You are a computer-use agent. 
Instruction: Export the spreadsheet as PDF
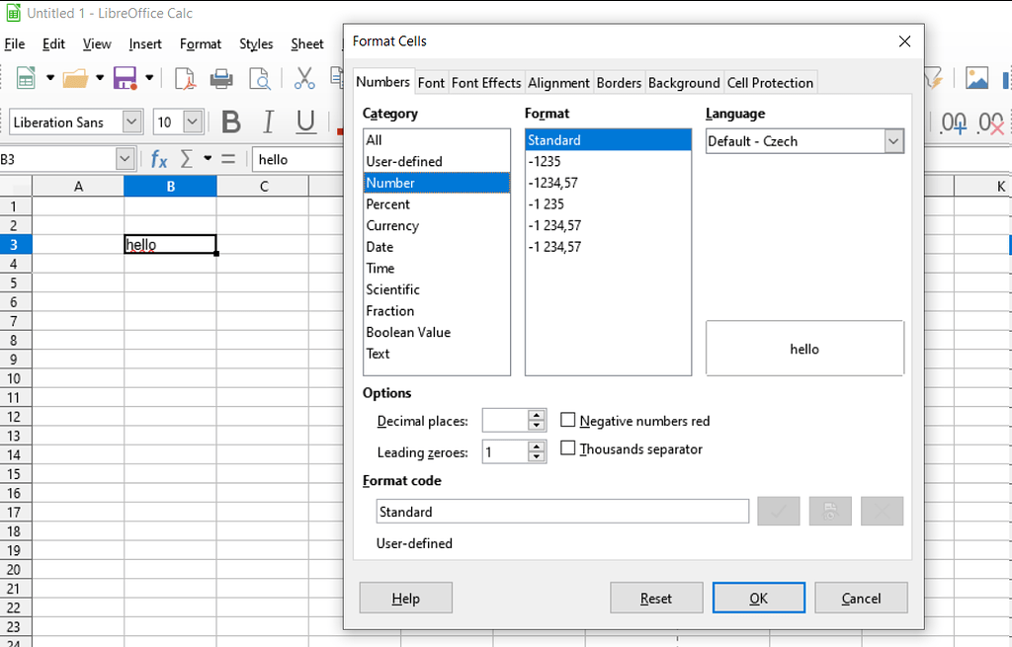[x=184, y=79]
